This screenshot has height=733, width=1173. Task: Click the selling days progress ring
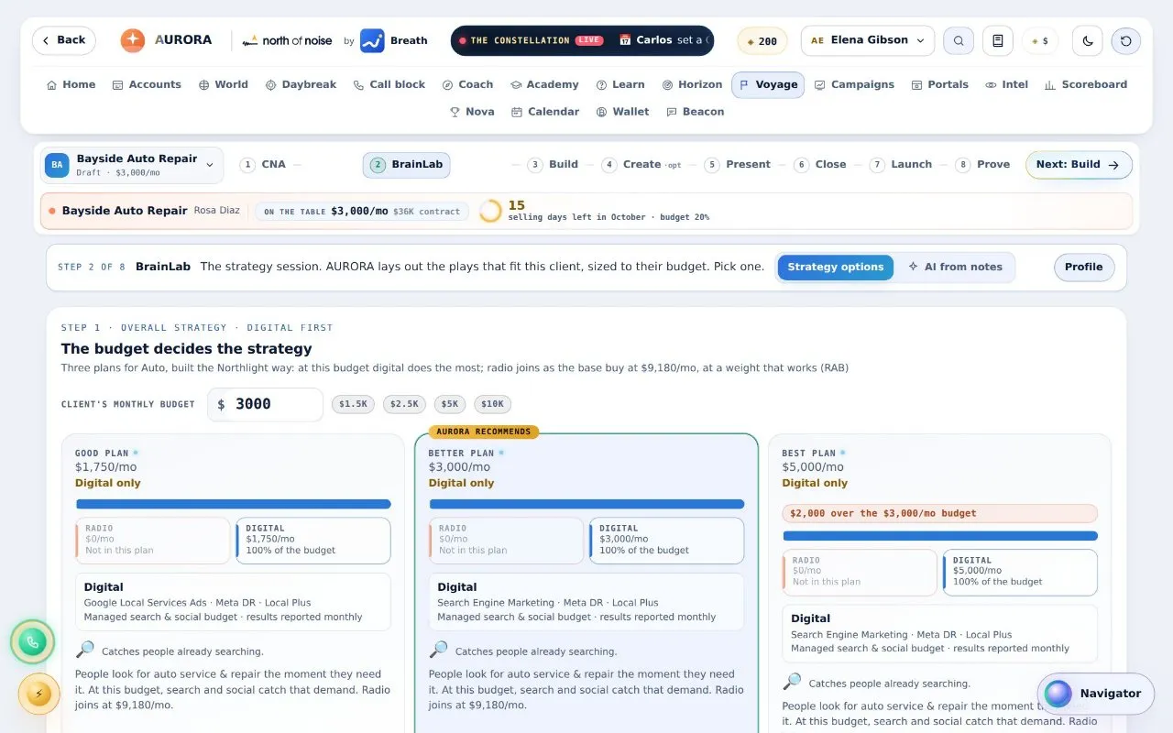(490, 211)
